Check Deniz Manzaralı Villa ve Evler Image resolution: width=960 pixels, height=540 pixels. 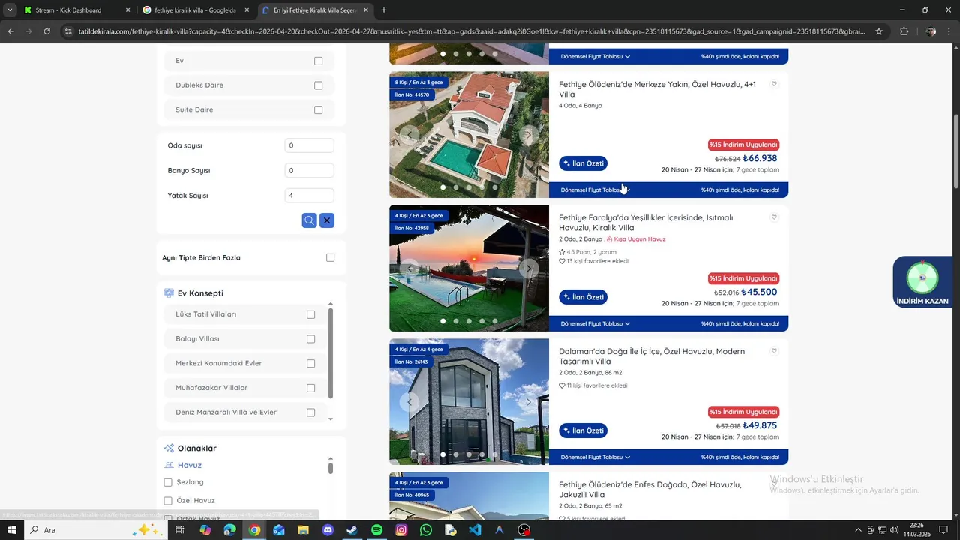pos(311,412)
